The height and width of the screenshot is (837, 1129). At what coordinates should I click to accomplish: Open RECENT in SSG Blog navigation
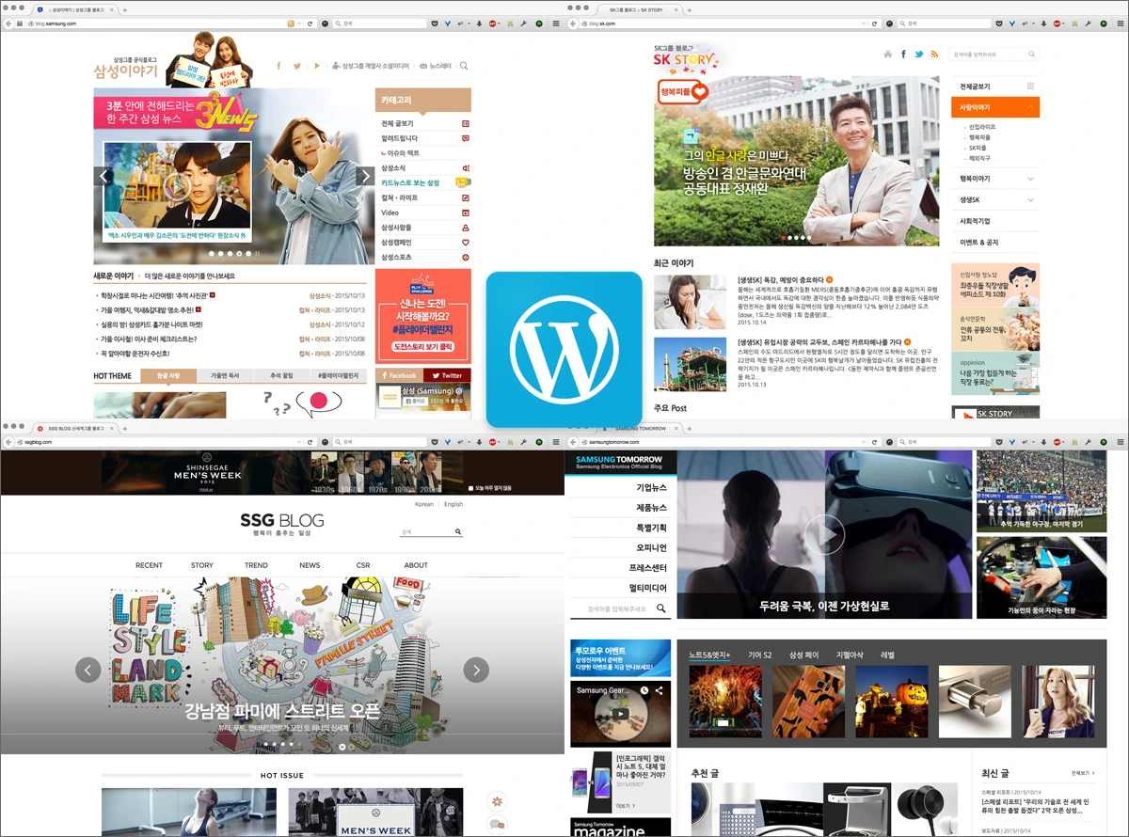point(149,565)
